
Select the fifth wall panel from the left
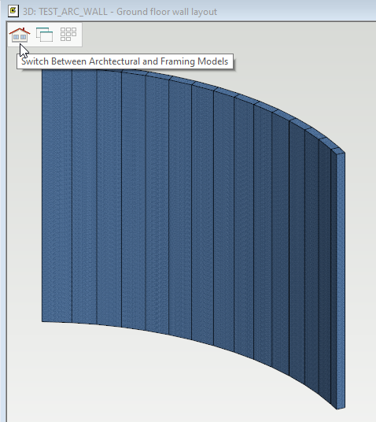click(x=157, y=205)
